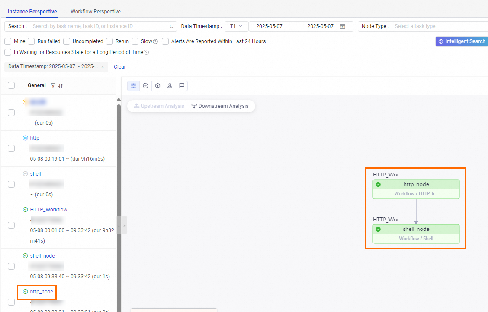Click green status icon on http_node graph node
The width and height of the screenshot is (488, 312).
[378, 184]
